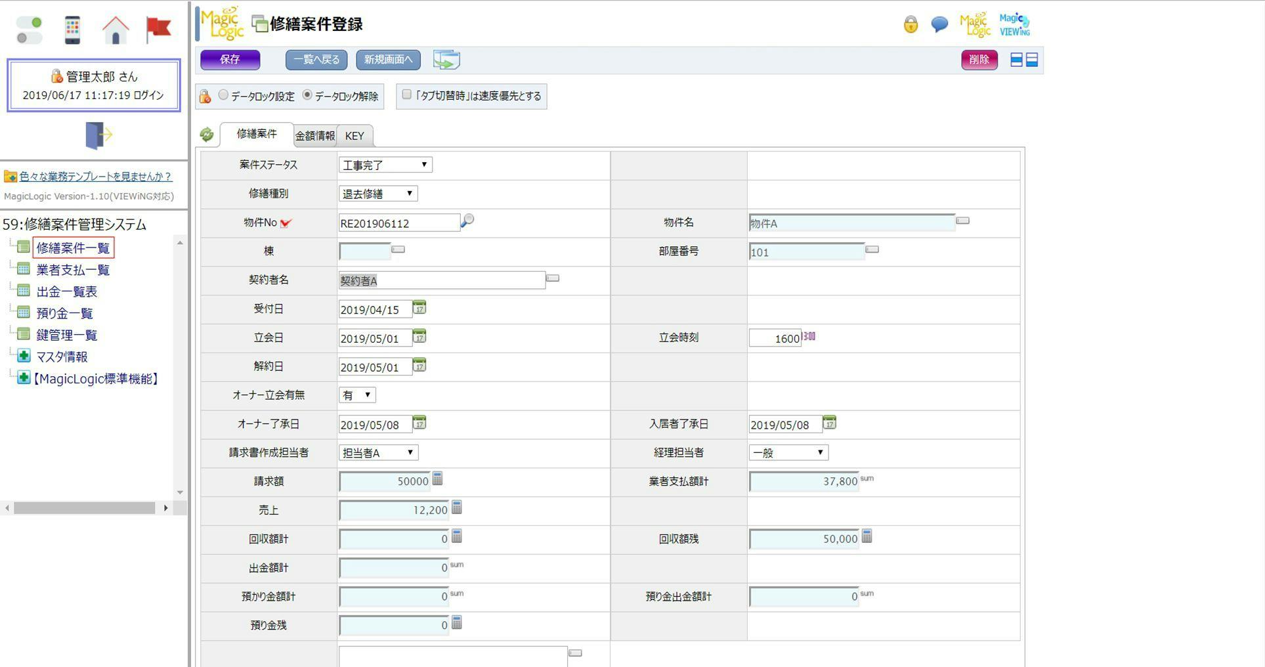
Task: Expand the マスタ情報 tree node
Action: coord(24,356)
